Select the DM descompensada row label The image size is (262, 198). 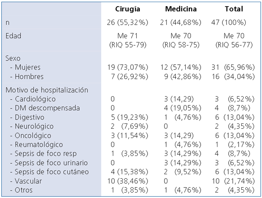tap(39, 108)
